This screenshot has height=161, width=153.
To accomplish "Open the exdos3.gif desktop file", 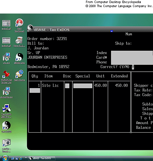I will pos(6,25).
